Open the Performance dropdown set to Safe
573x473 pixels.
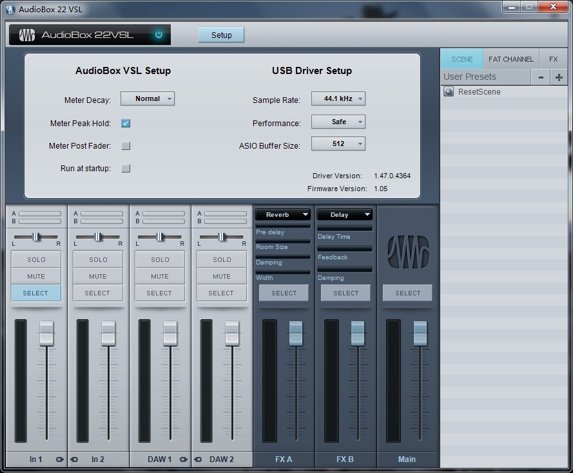pyautogui.click(x=338, y=122)
